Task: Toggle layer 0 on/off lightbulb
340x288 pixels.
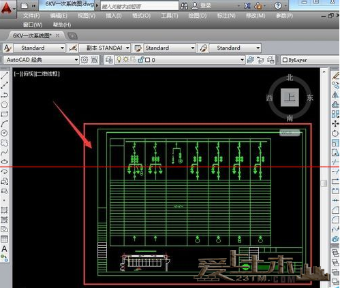Action: pos(119,60)
